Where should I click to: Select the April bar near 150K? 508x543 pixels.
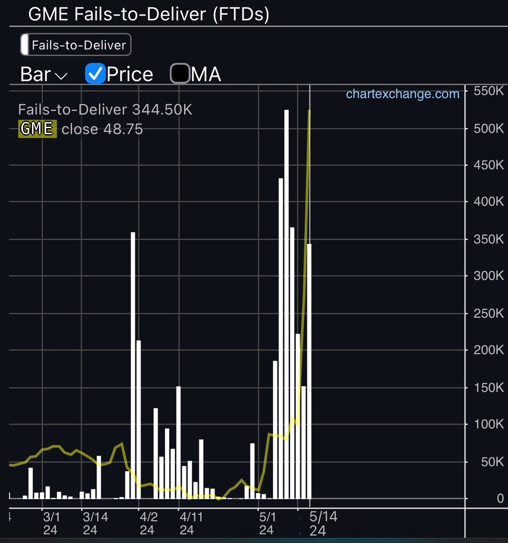178,443
